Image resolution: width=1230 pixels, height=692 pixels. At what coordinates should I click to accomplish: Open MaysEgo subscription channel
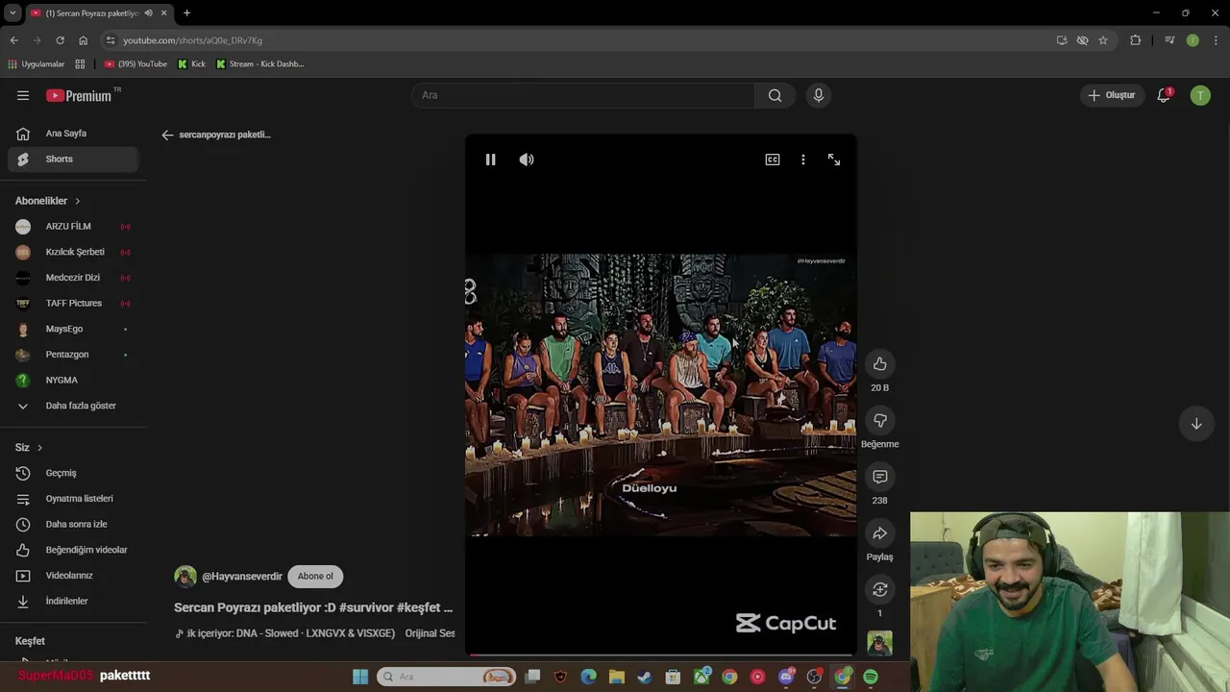pos(73,329)
